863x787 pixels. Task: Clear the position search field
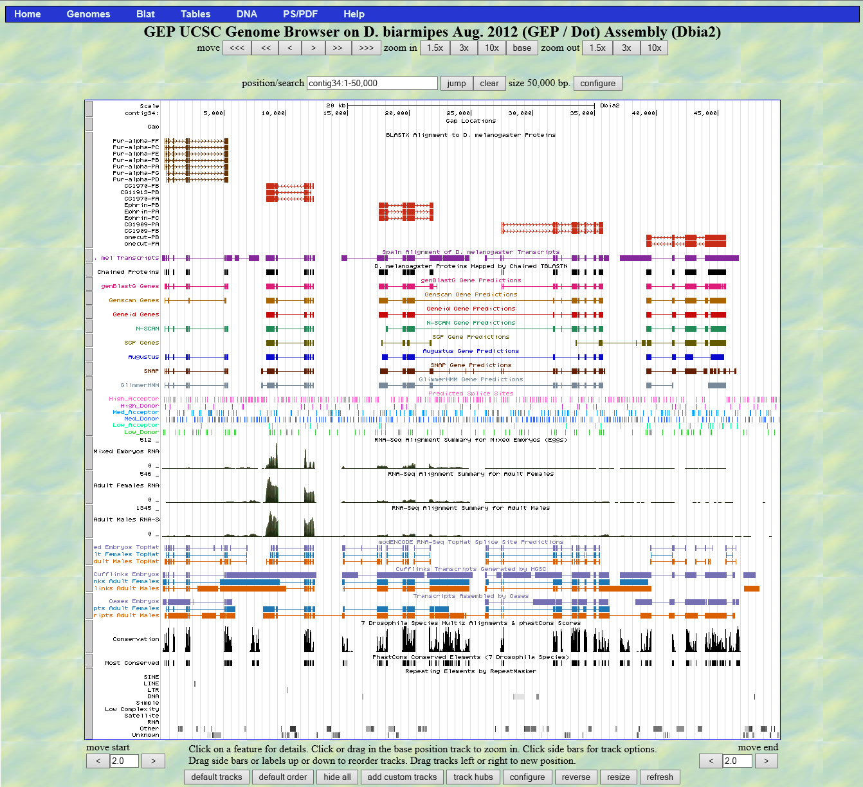[x=489, y=83]
